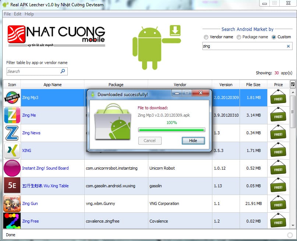Image resolution: width=297 pixels, height=241 pixels.
Task: Open the Help menu
Action: (29, 14)
